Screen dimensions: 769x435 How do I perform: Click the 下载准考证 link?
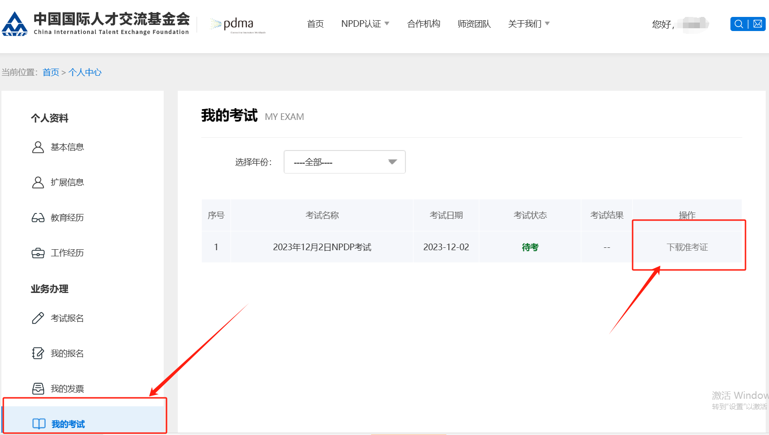(688, 247)
